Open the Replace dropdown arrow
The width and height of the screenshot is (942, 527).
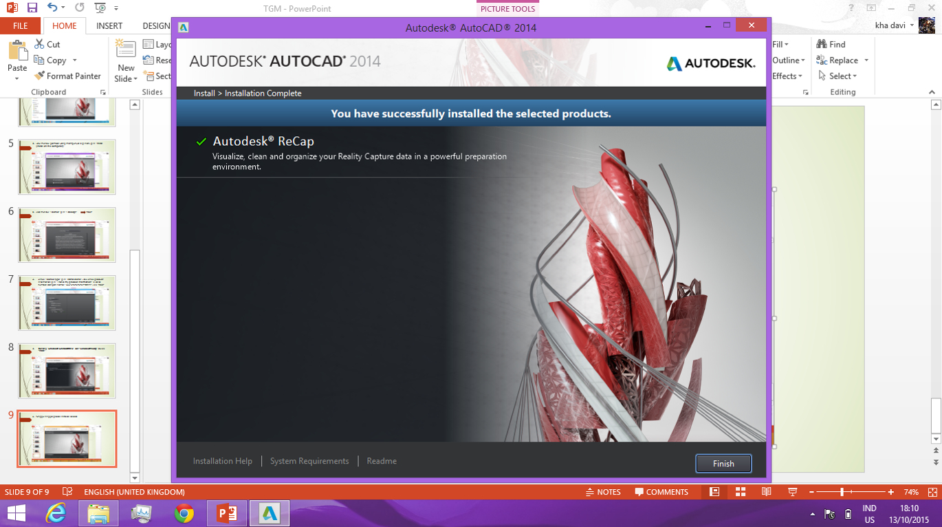[x=866, y=61]
